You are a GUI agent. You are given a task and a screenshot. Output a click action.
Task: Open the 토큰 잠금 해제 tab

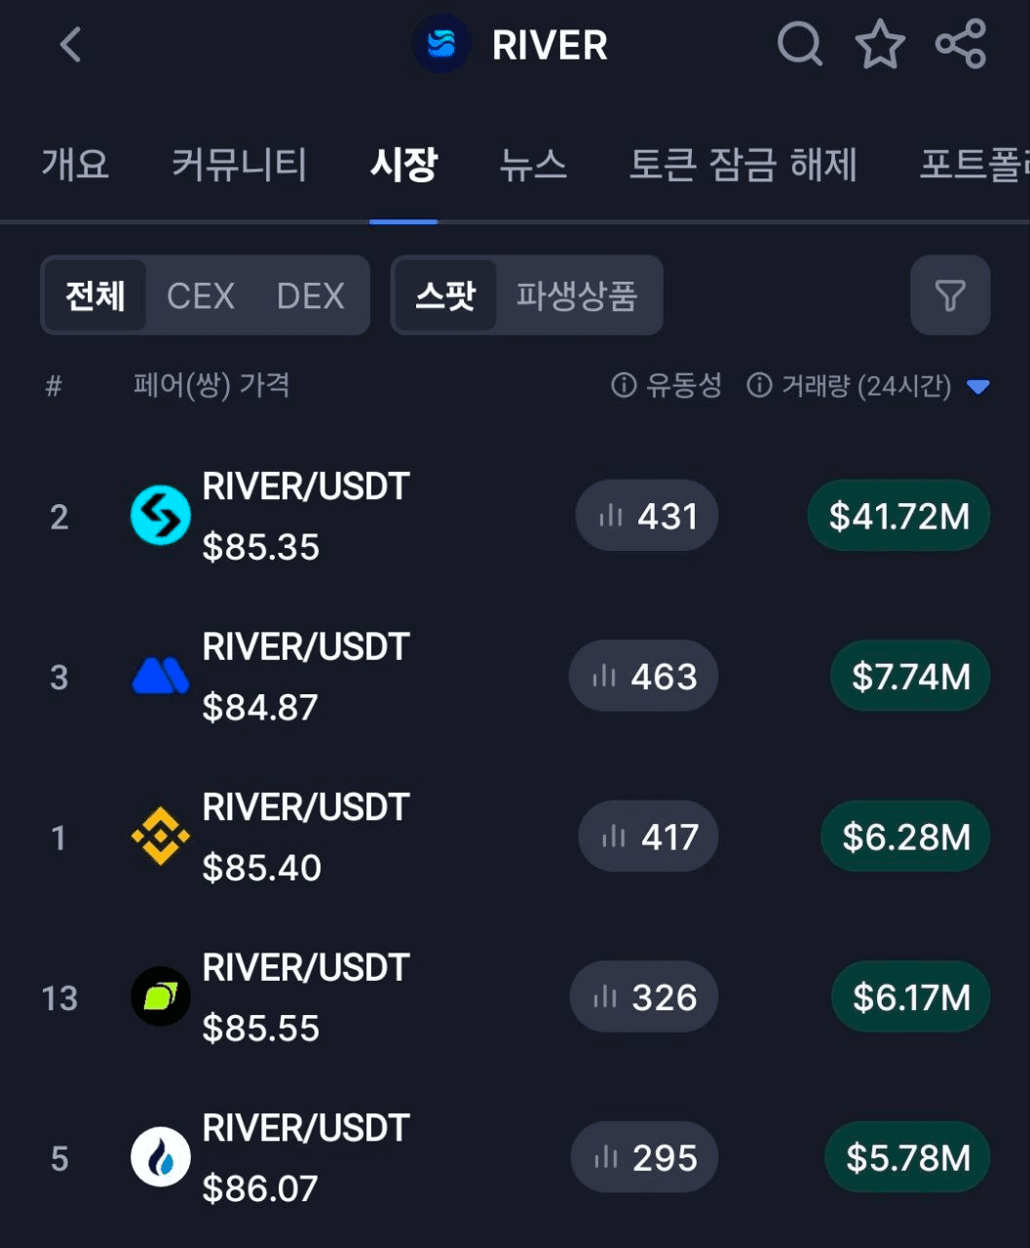[743, 164]
